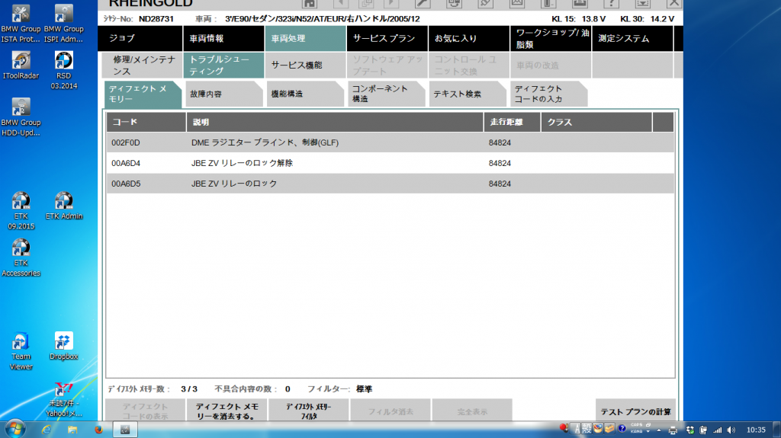This screenshot has height=438, width=781.
Task: Open help via question mark toolbar icon
Action: tap(611, 4)
